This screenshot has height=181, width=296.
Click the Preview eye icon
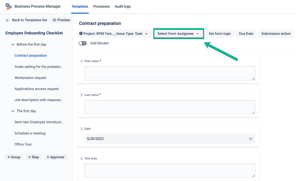55,20
